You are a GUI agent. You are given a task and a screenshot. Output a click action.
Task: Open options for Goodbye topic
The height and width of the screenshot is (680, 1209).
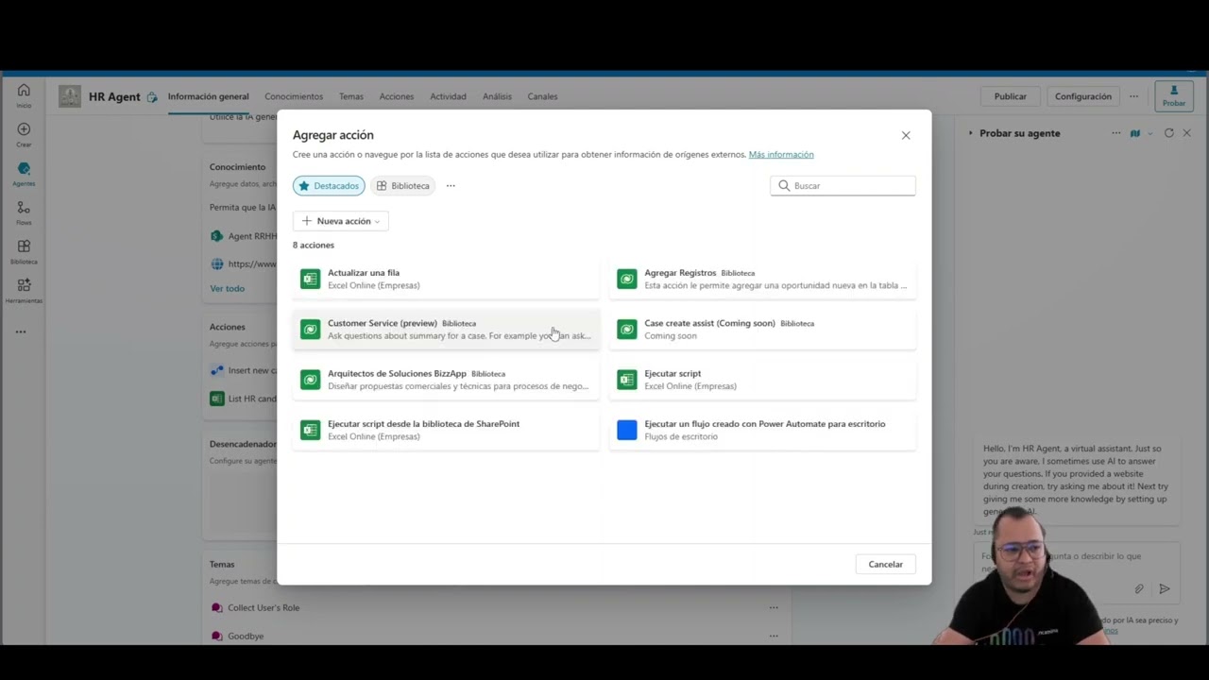point(774,636)
